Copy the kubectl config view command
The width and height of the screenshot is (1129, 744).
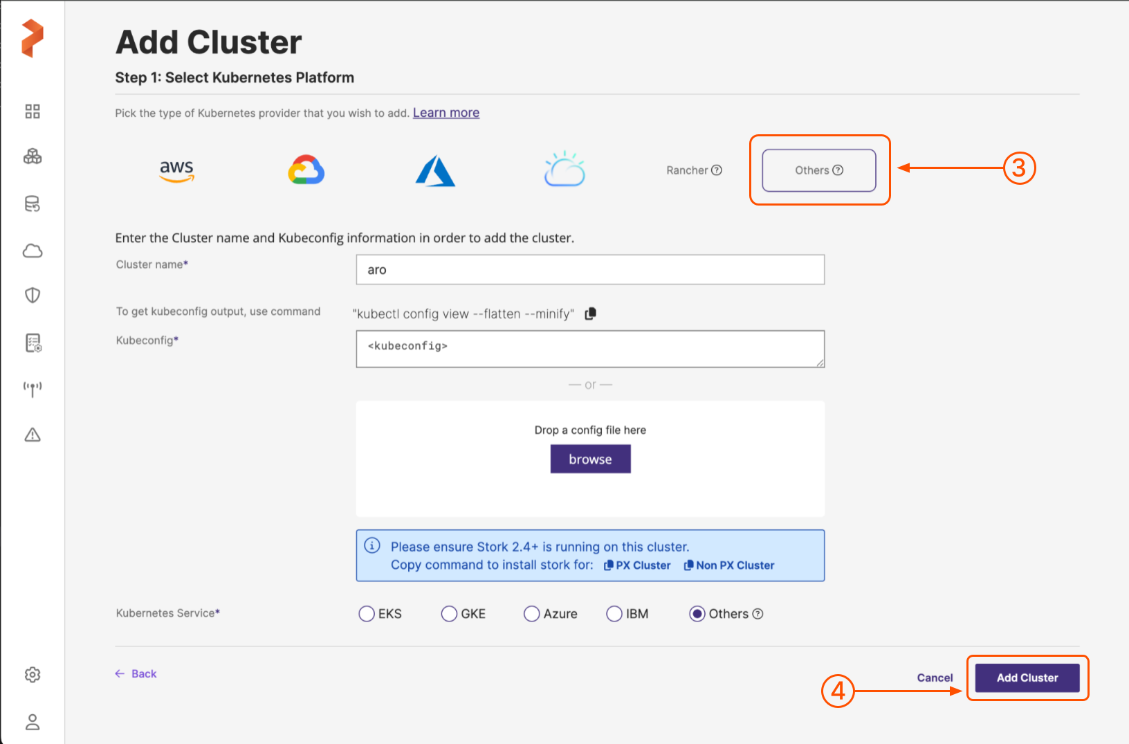pos(590,314)
